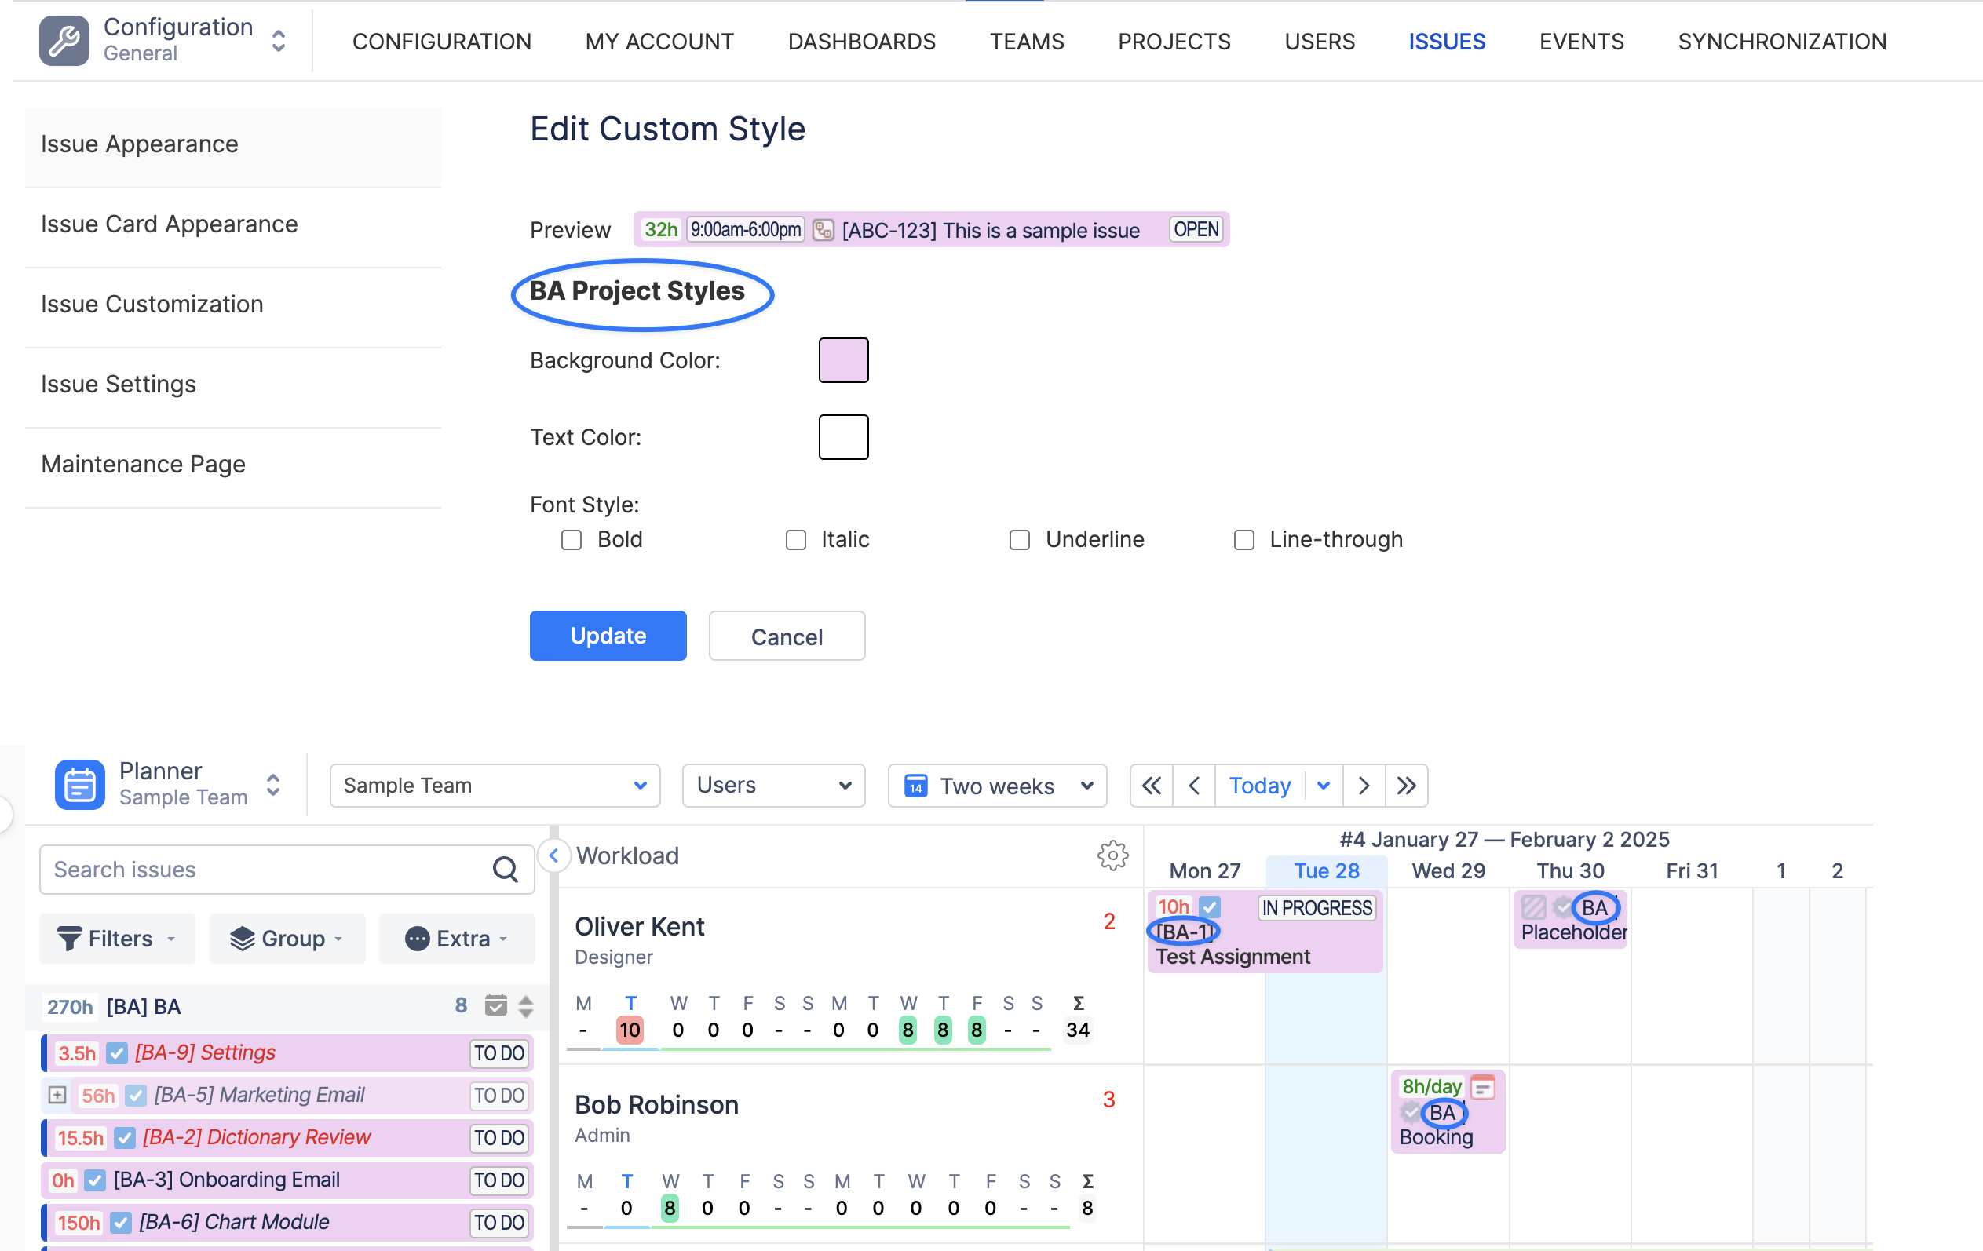This screenshot has width=1983, height=1251.
Task: Click the Cancel button
Action: [x=787, y=636]
